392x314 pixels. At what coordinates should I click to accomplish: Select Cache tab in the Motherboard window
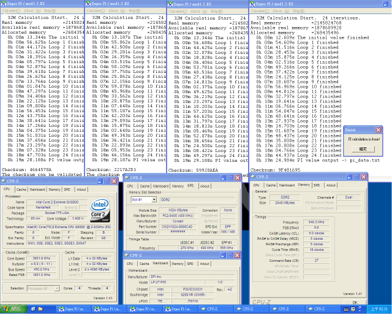[x=145, y=264]
